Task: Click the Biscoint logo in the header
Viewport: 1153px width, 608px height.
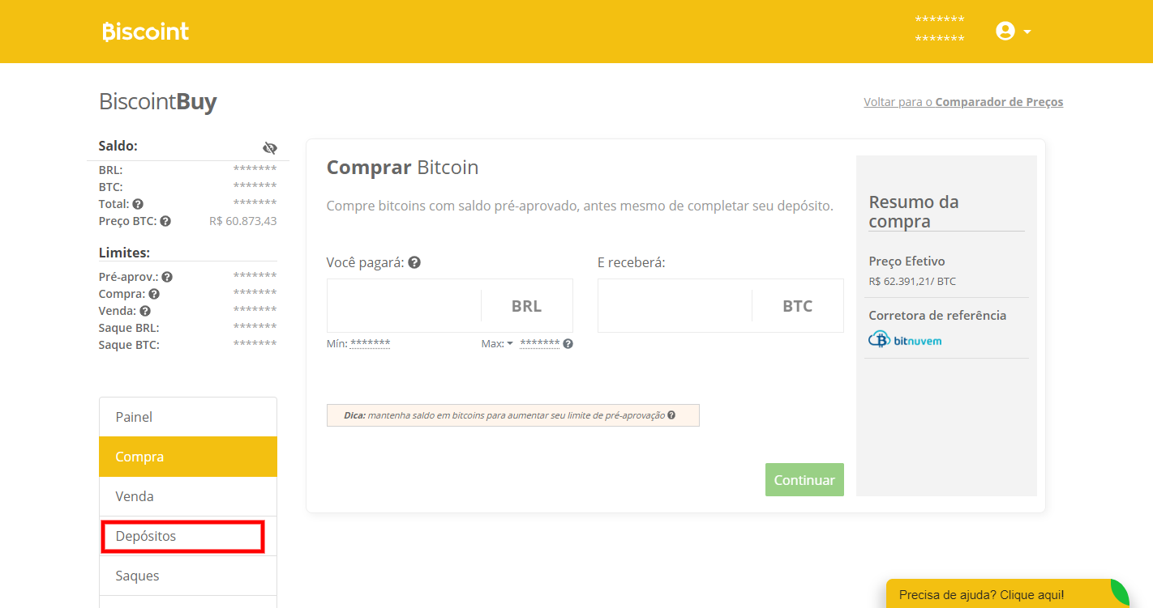Action: click(145, 32)
